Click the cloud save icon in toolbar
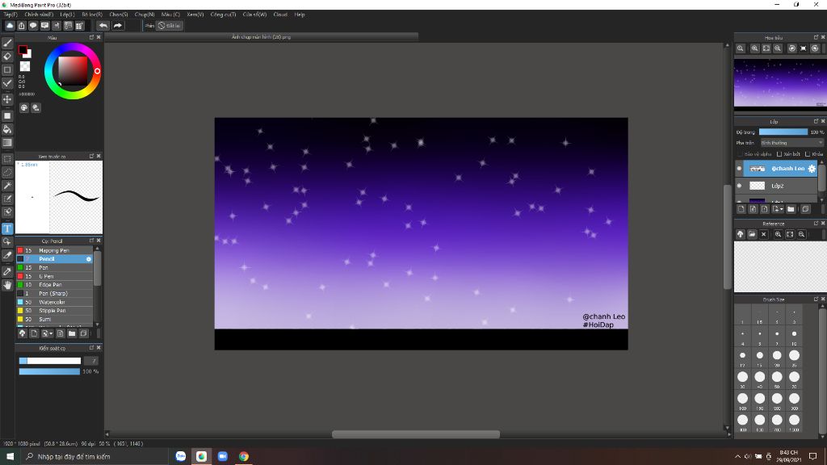 10,25
